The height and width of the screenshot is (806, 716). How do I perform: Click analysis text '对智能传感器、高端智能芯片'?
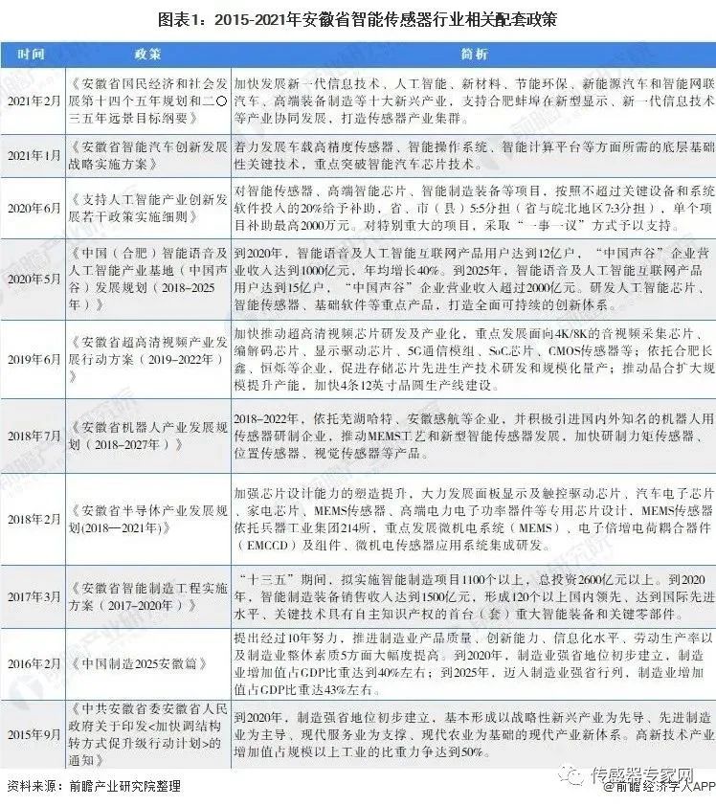point(474,208)
